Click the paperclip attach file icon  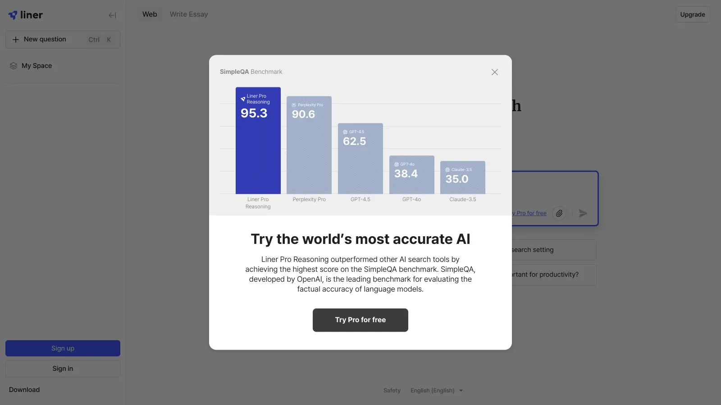coord(559,213)
